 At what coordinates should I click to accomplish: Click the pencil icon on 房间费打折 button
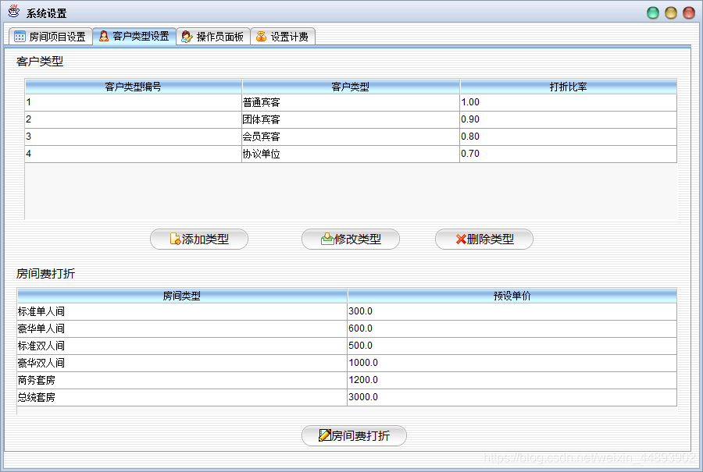click(x=325, y=435)
